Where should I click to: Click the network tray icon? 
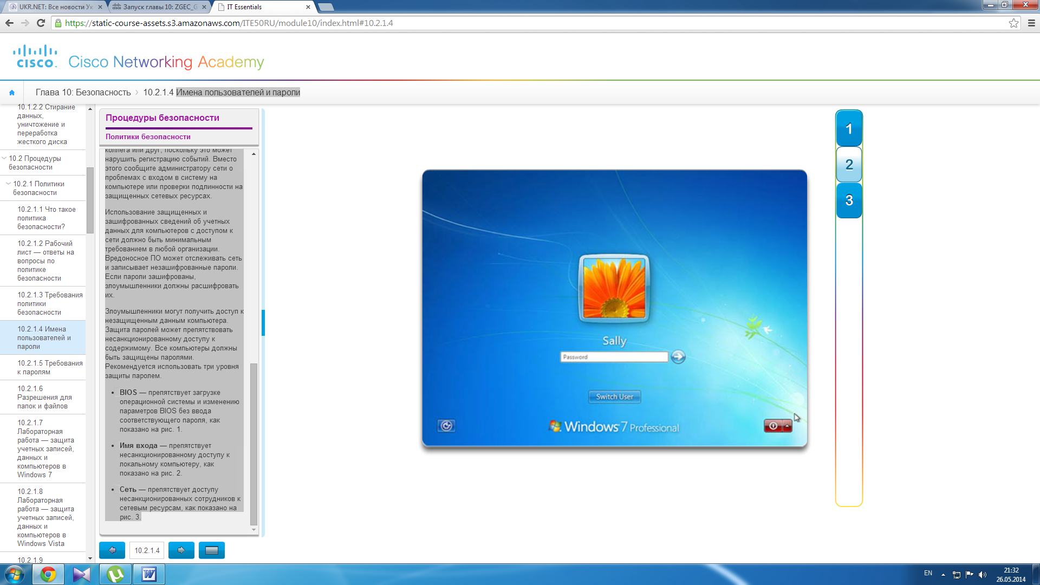[x=957, y=575]
